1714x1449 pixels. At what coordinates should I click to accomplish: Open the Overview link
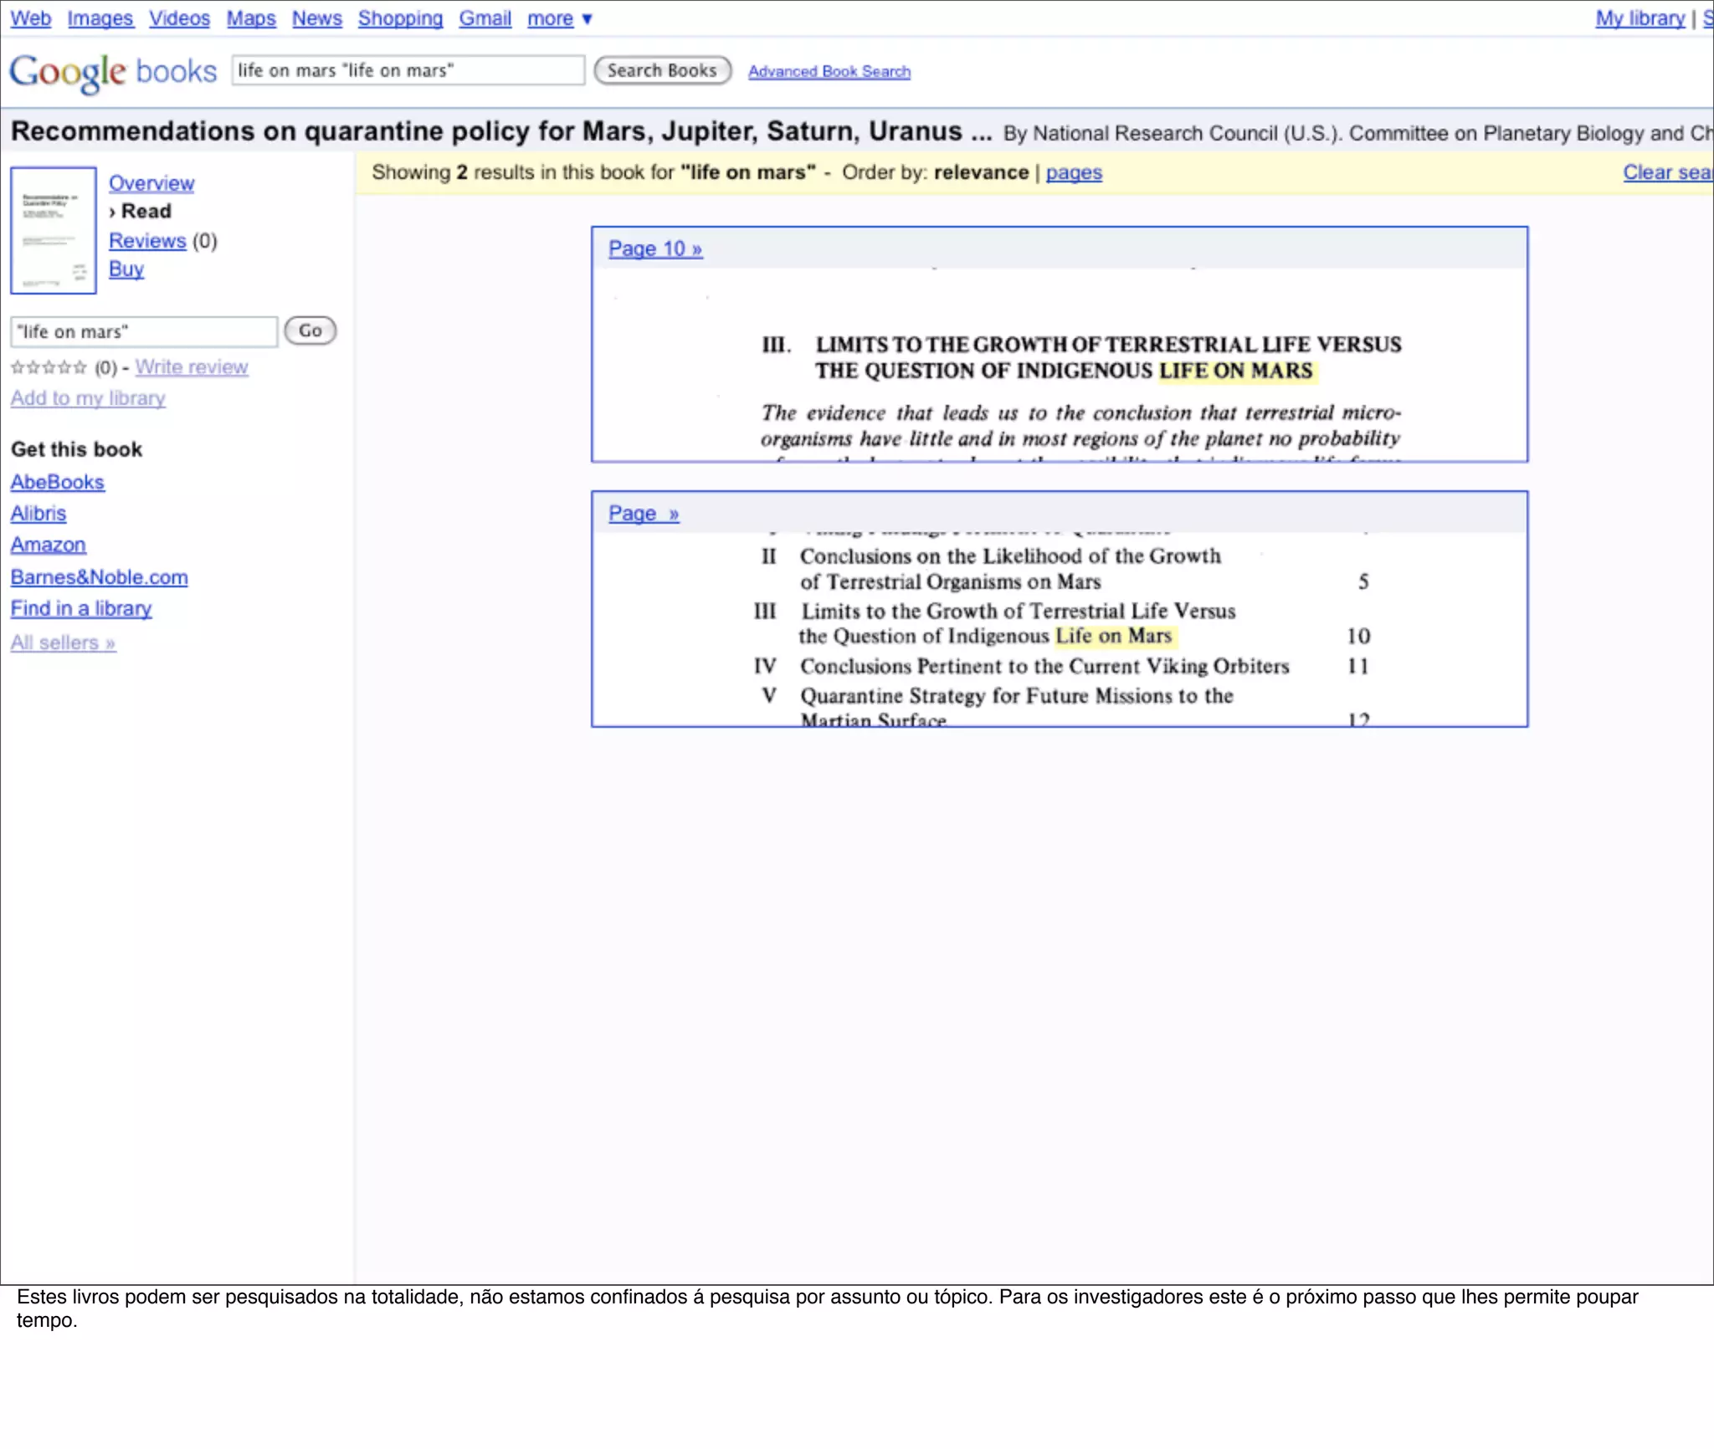coord(151,183)
